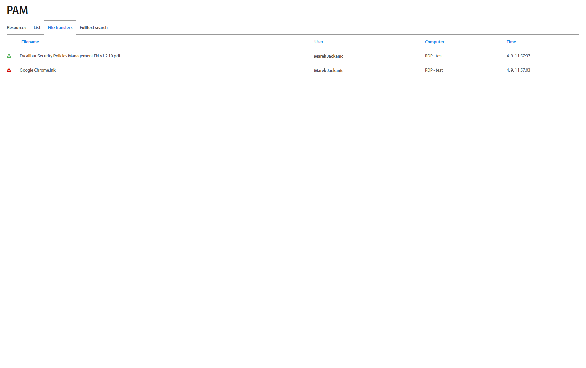This screenshot has width=586, height=368.
Task: Open the List tab
Action: 37,28
